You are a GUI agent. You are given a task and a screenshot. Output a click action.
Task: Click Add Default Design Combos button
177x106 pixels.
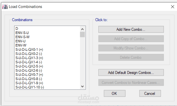coord(131,73)
